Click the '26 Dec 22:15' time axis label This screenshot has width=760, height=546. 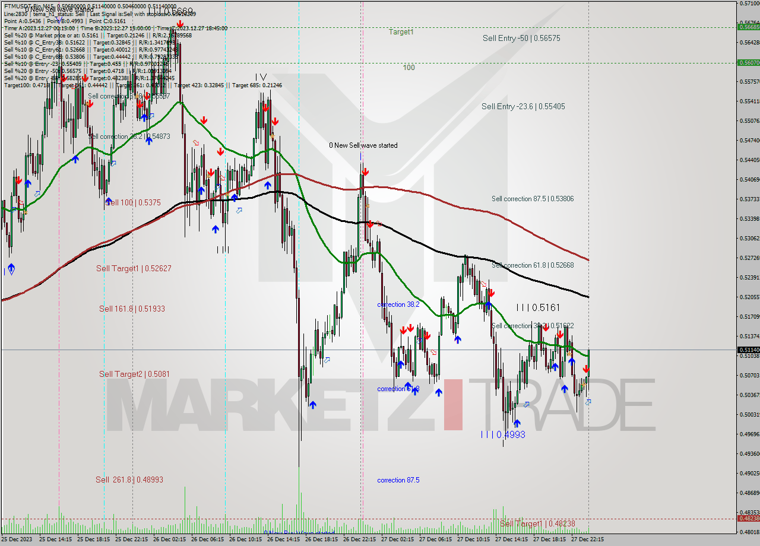[x=360, y=539]
